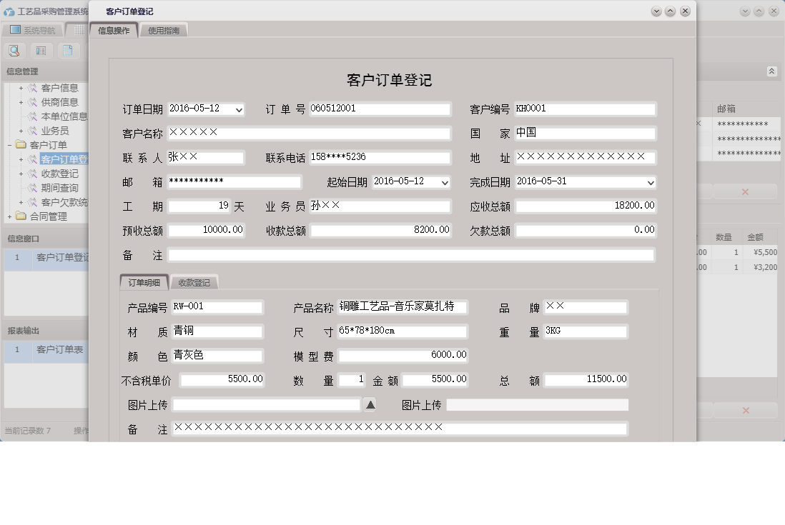Expand the 供商信息 tree node
The image size is (785, 525).
coord(21,103)
